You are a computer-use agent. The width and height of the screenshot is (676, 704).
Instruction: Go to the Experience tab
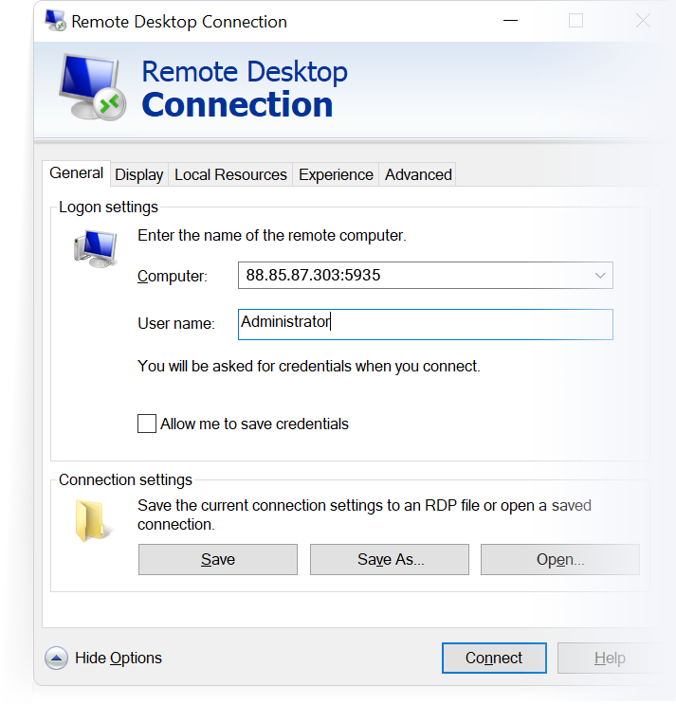click(x=336, y=174)
